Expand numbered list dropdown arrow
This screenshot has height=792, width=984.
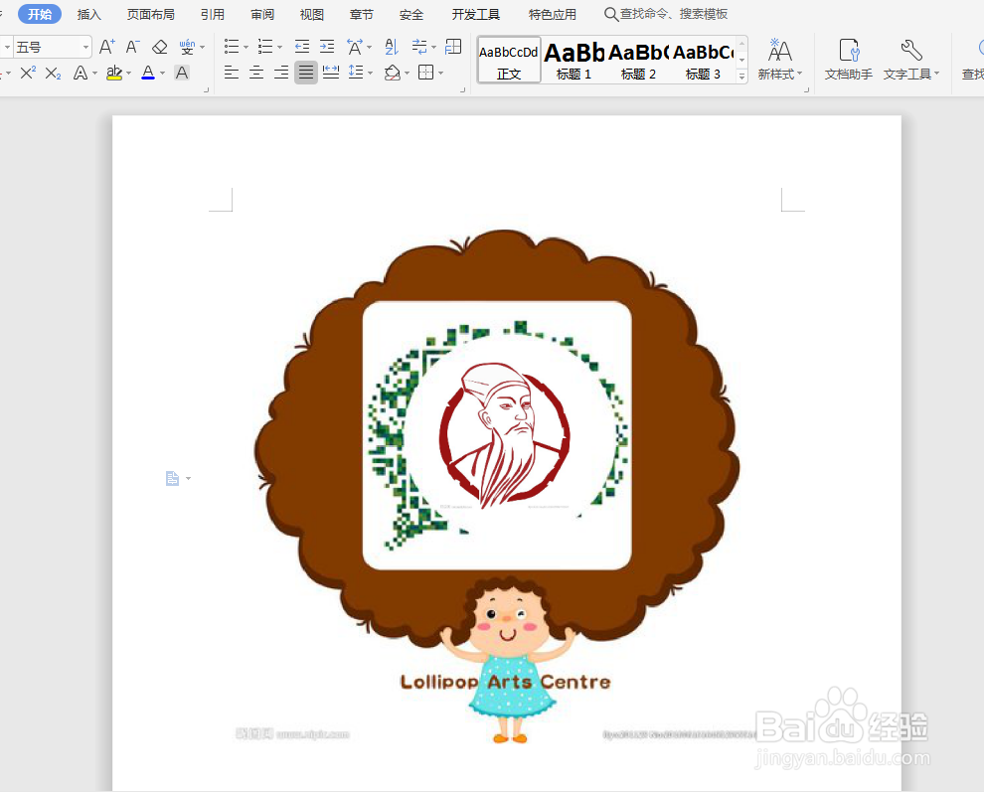coord(280,47)
